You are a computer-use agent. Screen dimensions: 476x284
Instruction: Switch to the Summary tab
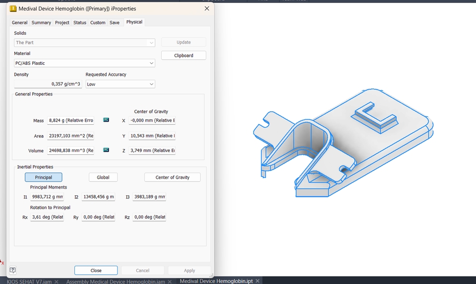pyautogui.click(x=41, y=22)
